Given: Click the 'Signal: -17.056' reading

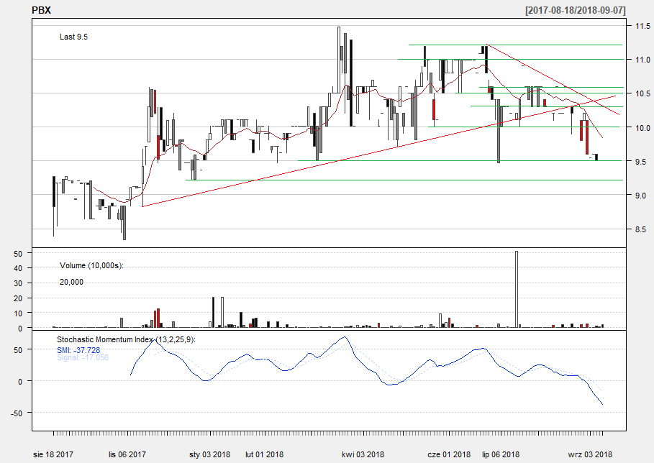Looking at the screenshot, I should pyautogui.click(x=83, y=357).
